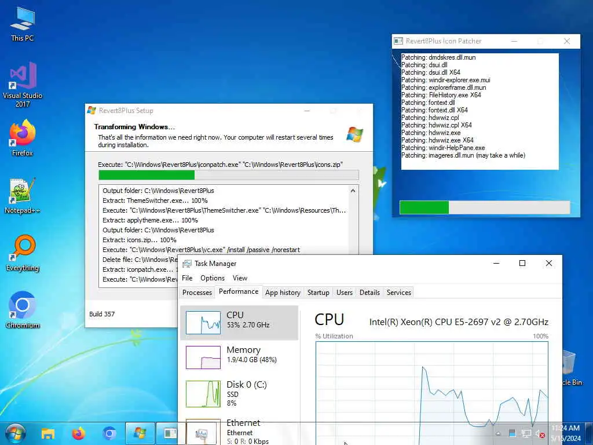Open the Firefox desktop shortcut
The image size is (593, 445).
[x=23, y=138]
